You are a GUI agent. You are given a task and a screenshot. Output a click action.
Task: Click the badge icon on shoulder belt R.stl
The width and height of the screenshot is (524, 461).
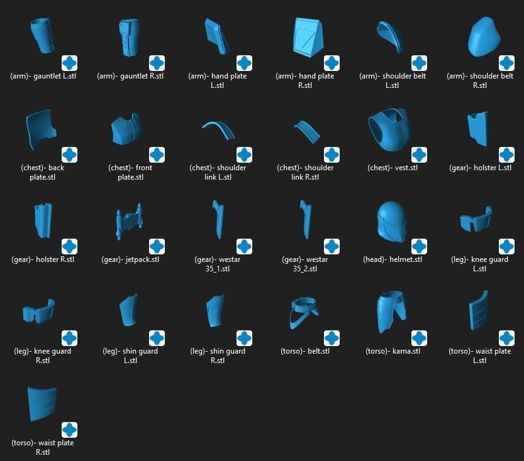coord(506,63)
